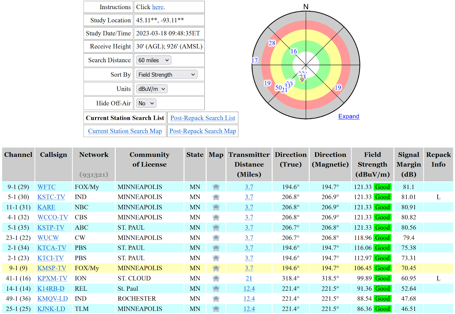The height and width of the screenshot is (314, 455).
Task: Click channel 17 marker on compass chart
Action: [x=255, y=60]
